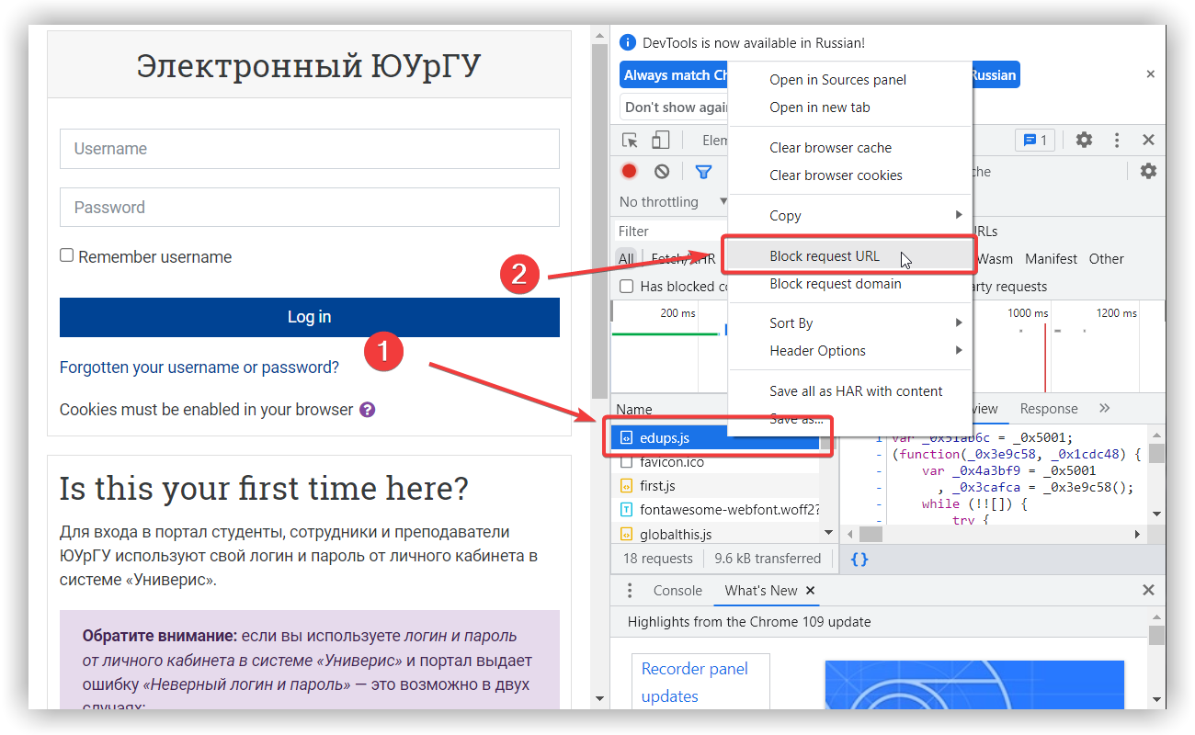Toggle the Remember username checkbox

tap(66, 255)
